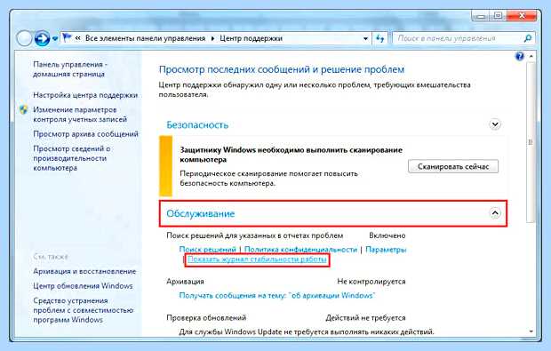Open Центр обновления Windows link
Viewport: 551px width, 351px height.
pos(83,286)
